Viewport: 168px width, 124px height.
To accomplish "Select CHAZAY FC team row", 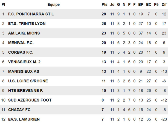I will pyautogui.click(x=19, y=110).
